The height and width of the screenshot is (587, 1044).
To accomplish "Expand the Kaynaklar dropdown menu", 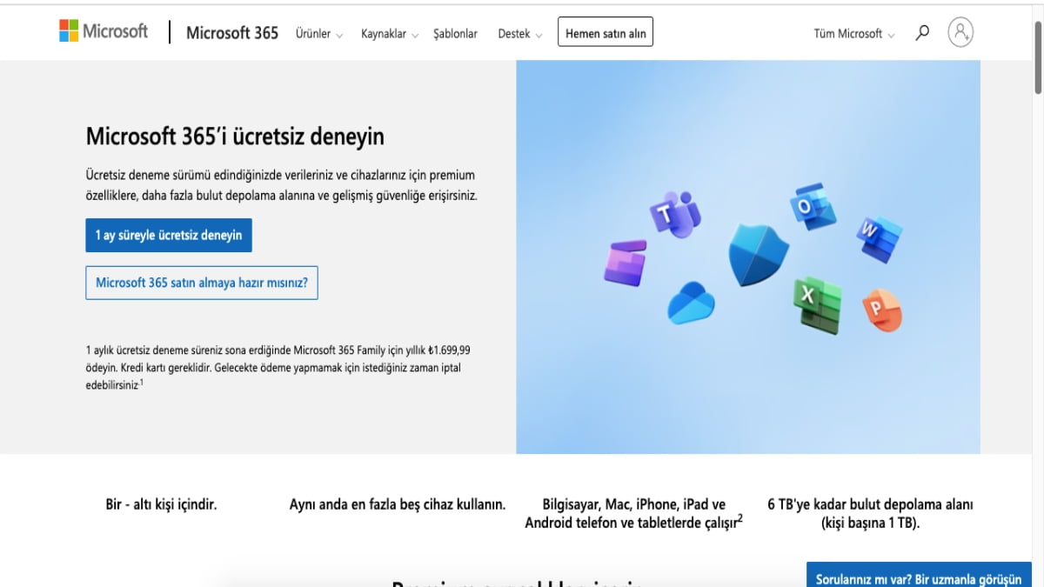I will point(390,34).
